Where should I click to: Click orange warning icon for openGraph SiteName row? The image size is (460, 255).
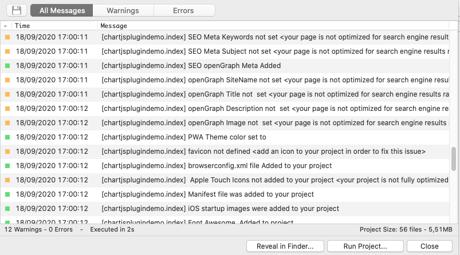tap(7, 80)
